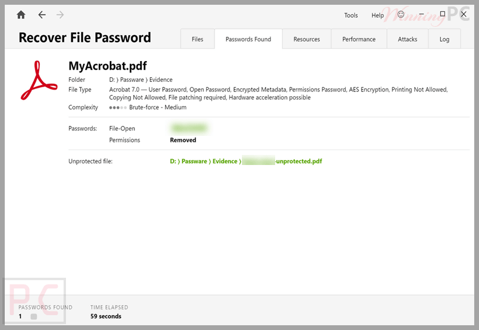
Task: Click the Acrobat 7.0 file type description
Action: [278, 93]
